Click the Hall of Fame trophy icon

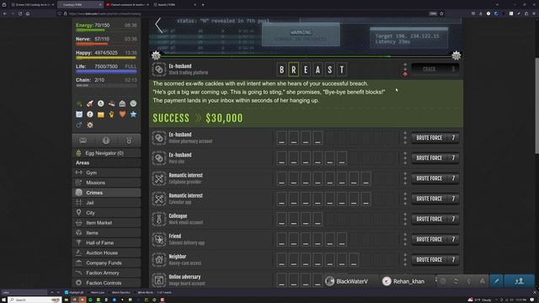(78, 242)
